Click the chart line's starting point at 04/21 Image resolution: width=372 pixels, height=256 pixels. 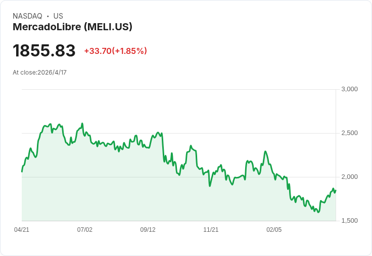pos(22,171)
